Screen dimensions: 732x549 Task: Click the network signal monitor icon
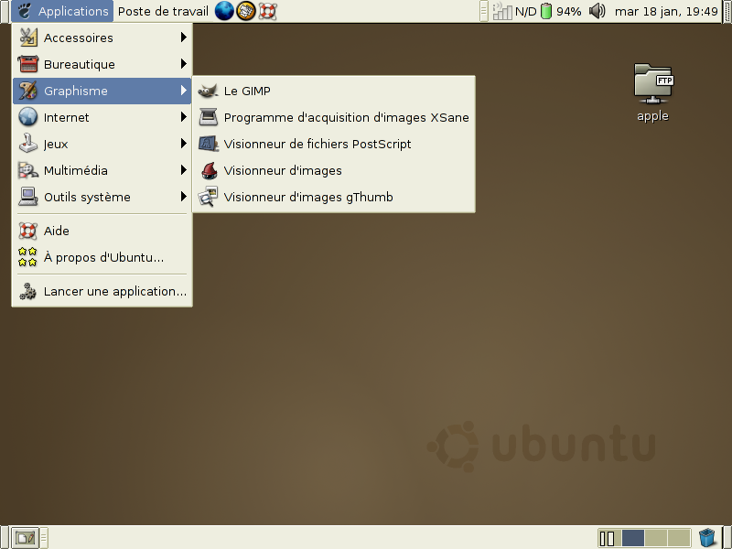(x=502, y=11)
